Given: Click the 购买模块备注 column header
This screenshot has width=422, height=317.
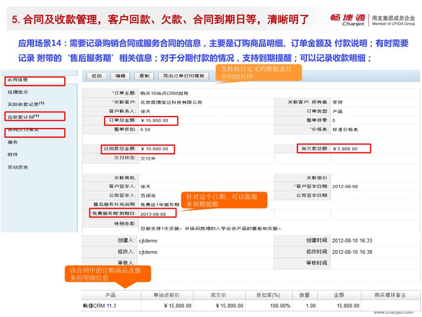Looking at the screenshot, I should [390, 295].
